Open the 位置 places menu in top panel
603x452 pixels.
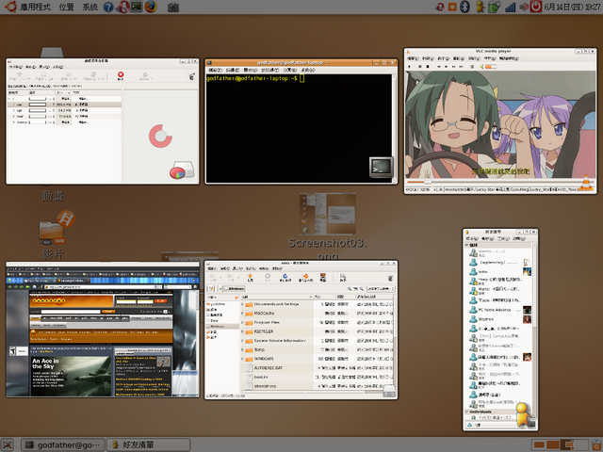[x=66, y=7]
